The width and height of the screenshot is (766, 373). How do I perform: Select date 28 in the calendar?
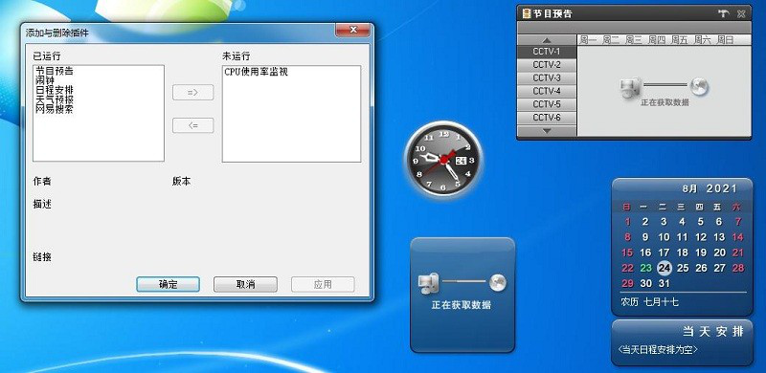coord(738,268)
